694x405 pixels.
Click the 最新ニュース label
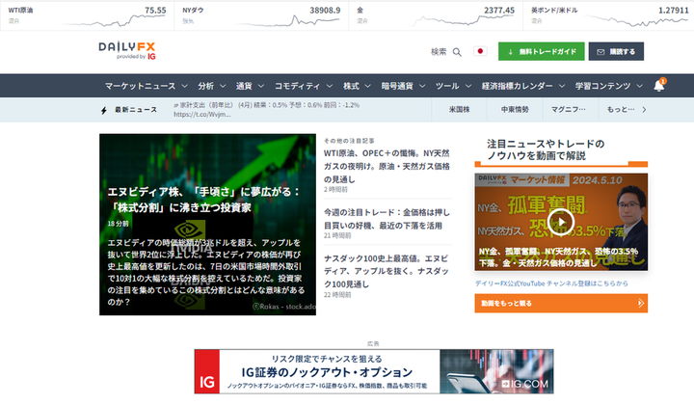tap(136, 110)
